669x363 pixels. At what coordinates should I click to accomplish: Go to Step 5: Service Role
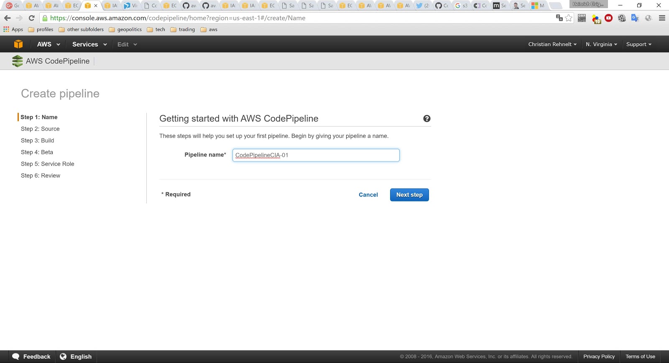(48, 164)
